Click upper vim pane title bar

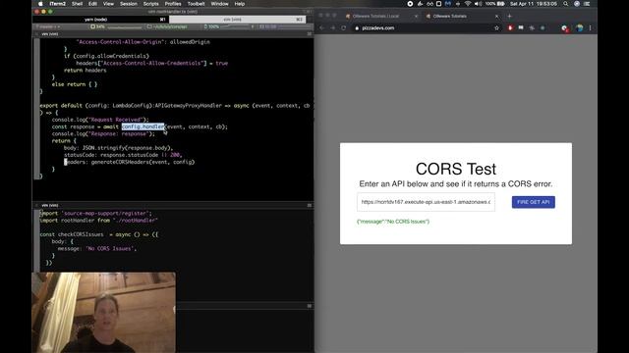pyautogui.click(x=173, y=34)
